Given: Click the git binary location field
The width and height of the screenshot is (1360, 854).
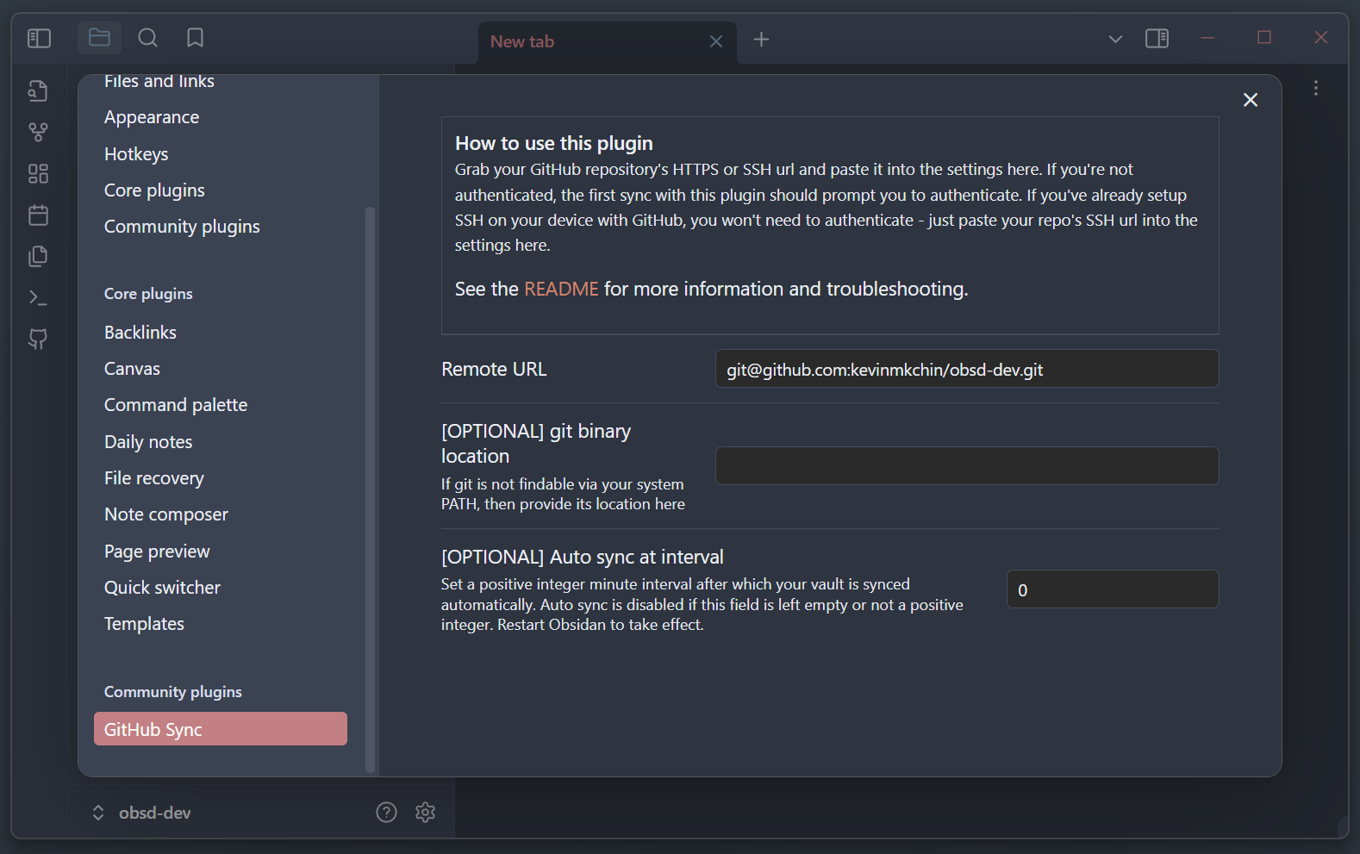Looking at the screenshot, I should pos(967,465).
